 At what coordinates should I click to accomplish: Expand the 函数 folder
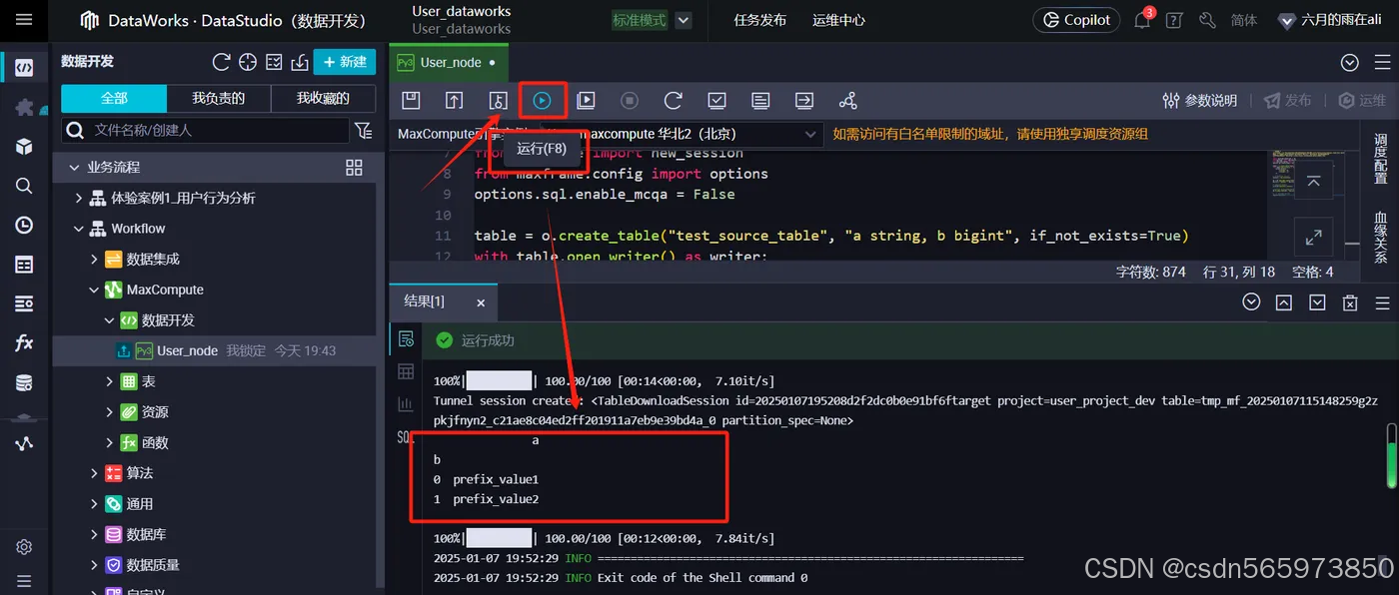(110, 442)
